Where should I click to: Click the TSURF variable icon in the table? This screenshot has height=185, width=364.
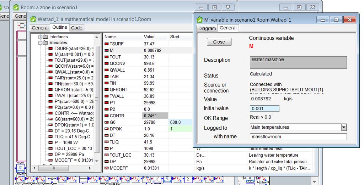[107, 44]
